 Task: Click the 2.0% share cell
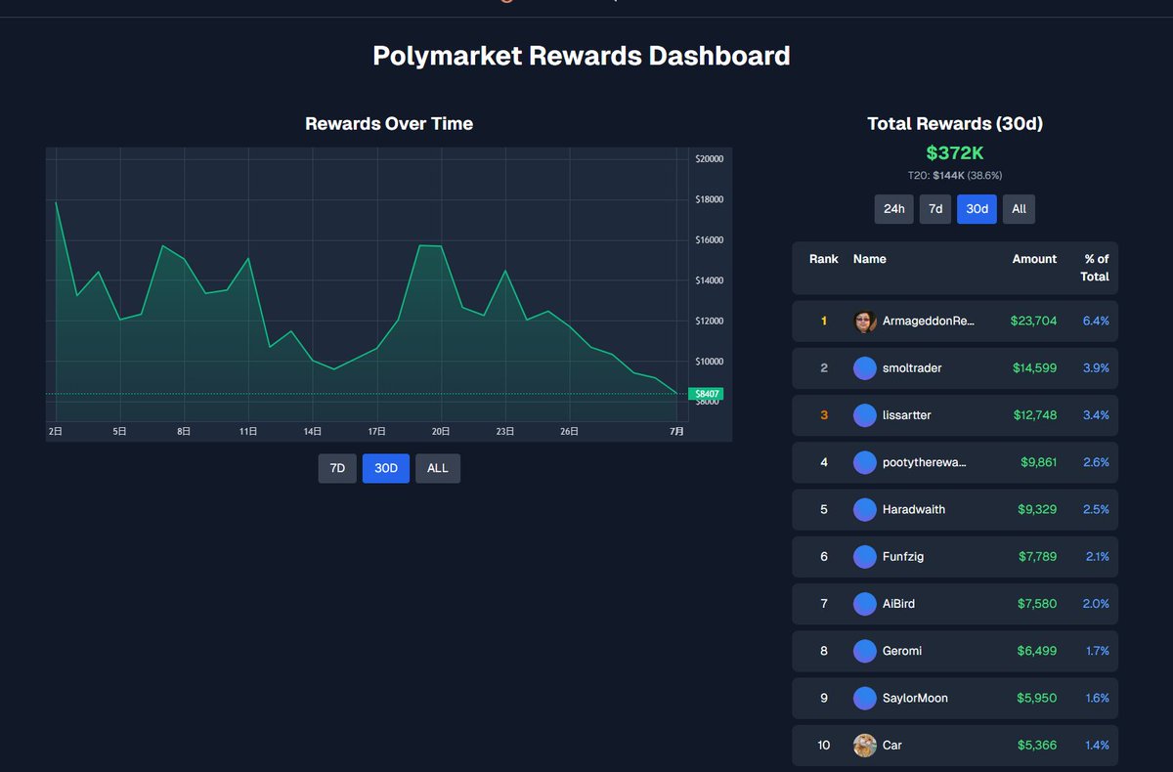coord(1096,604)
